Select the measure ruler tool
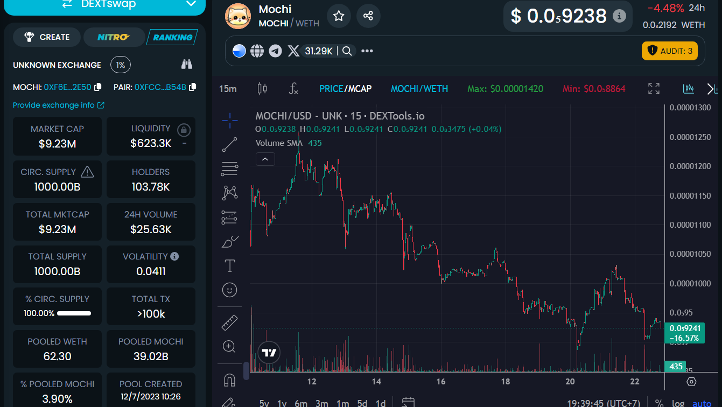Screen dimensions: 722x407 pos(229,323)
